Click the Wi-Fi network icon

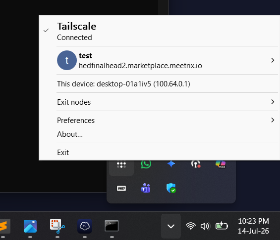(x=191, y=226)
